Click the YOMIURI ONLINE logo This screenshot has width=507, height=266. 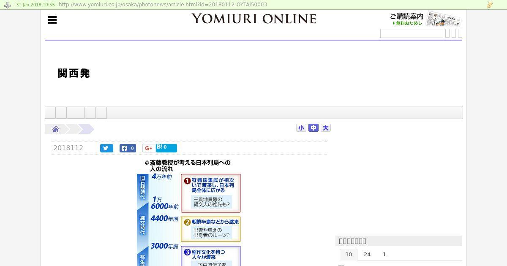click(x=254, y=19)
